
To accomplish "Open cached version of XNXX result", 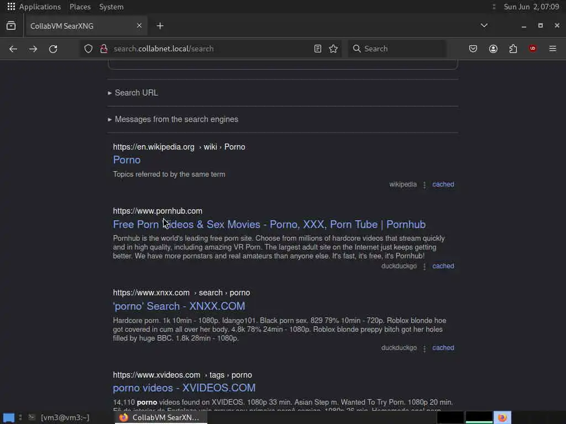I will pyautogui.click(x=443, y=348).
